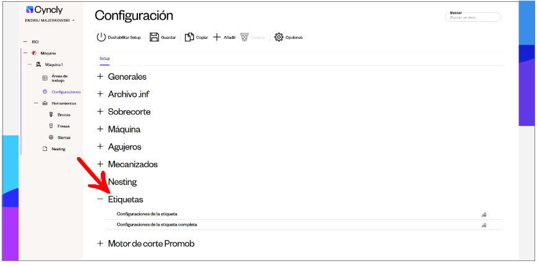Viewport: 537px width, 266px height.
Task: Open ENDRIU MAJERKOWSKI user dropdown
Action: 49,20
